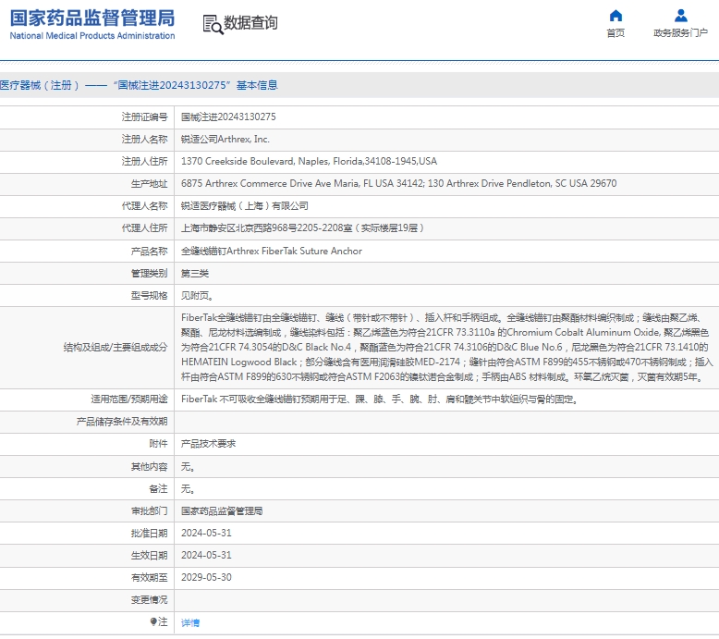Open the 详情 details link

pyautogui.click(x=190, y=622)
